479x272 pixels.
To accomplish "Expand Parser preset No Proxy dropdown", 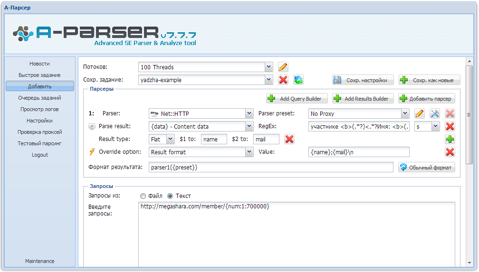I will pos(405,113).
